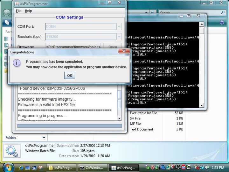Expand the COM Port dropdown
Screen dimensions: 229x172
pyautogui.click(x=119, y=27)
